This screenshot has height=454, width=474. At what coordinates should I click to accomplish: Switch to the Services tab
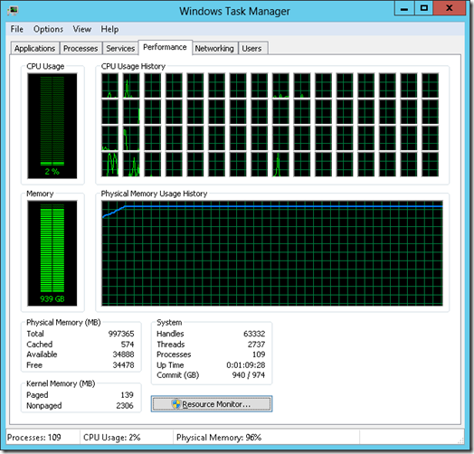[x=120, y=48]
